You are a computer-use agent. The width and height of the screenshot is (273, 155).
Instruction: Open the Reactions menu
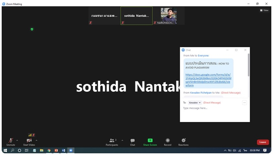point(183,141)
